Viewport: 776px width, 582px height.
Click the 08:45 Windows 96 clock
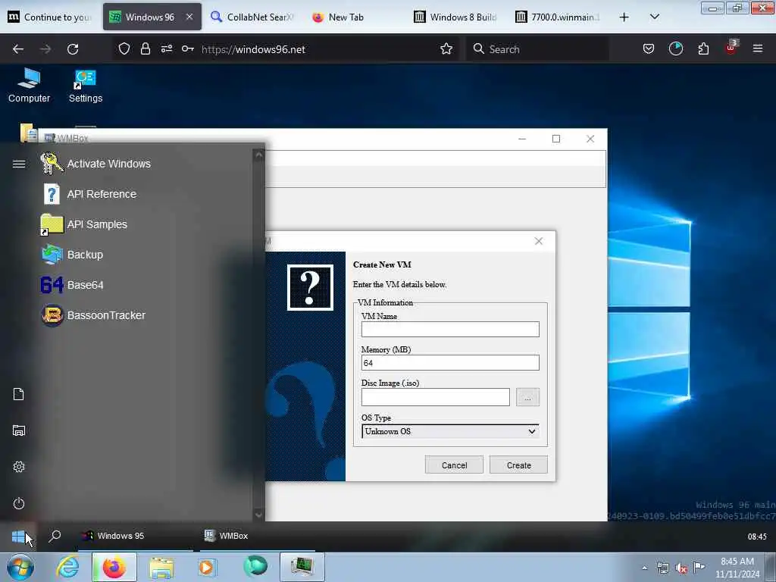click(x=757, y=537)
